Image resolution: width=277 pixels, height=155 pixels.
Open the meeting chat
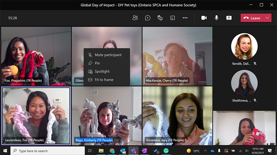tap(148, 18)
